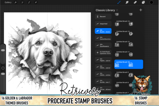Open the Adjustments magic wand menu
The height and width of the screenshot is (106, 159).
pyautogui.click(x=22, y=2)
